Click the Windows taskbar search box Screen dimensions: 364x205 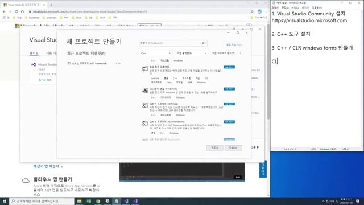point(42,201)
